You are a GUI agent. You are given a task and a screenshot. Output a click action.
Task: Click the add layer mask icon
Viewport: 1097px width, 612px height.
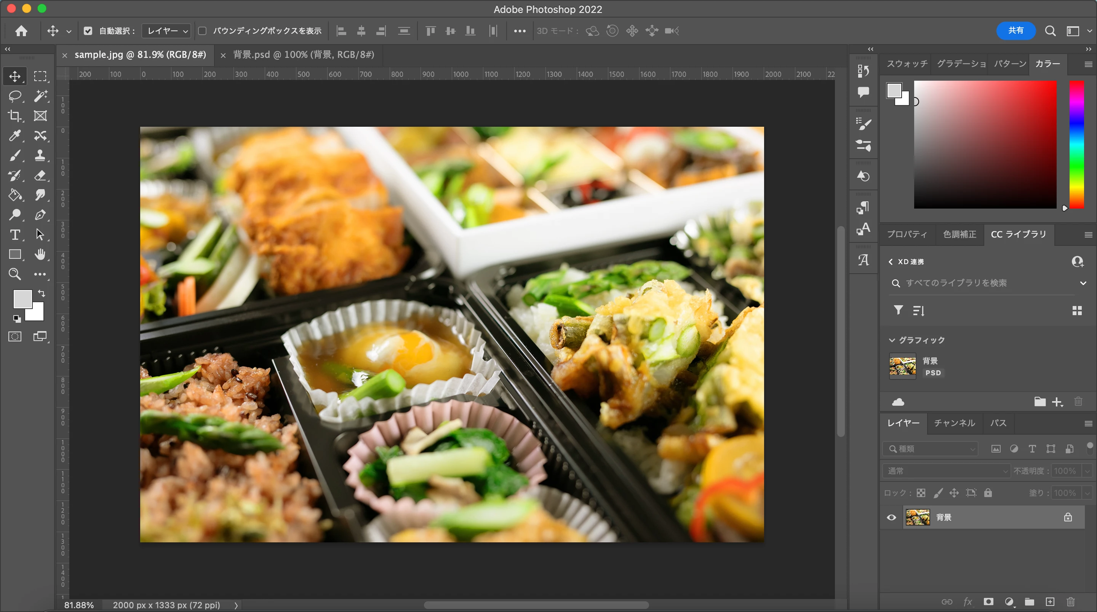[988, 601]
